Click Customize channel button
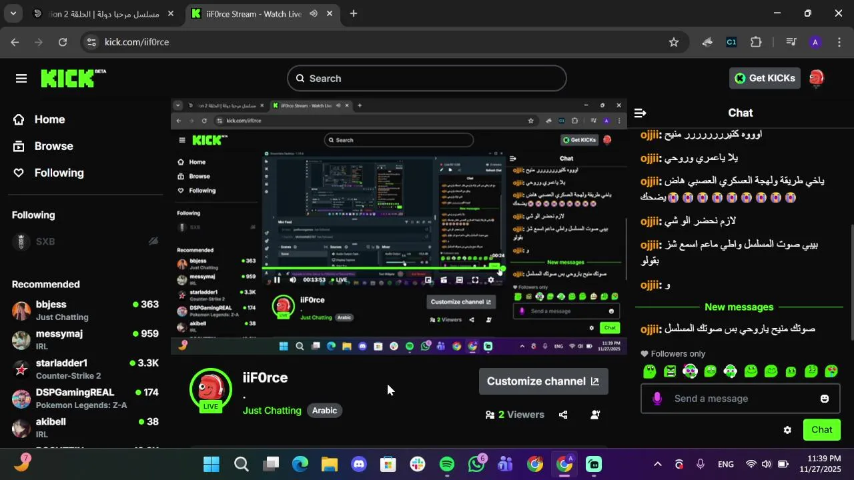This screenshot has width=854, height=480. [544, 381]
